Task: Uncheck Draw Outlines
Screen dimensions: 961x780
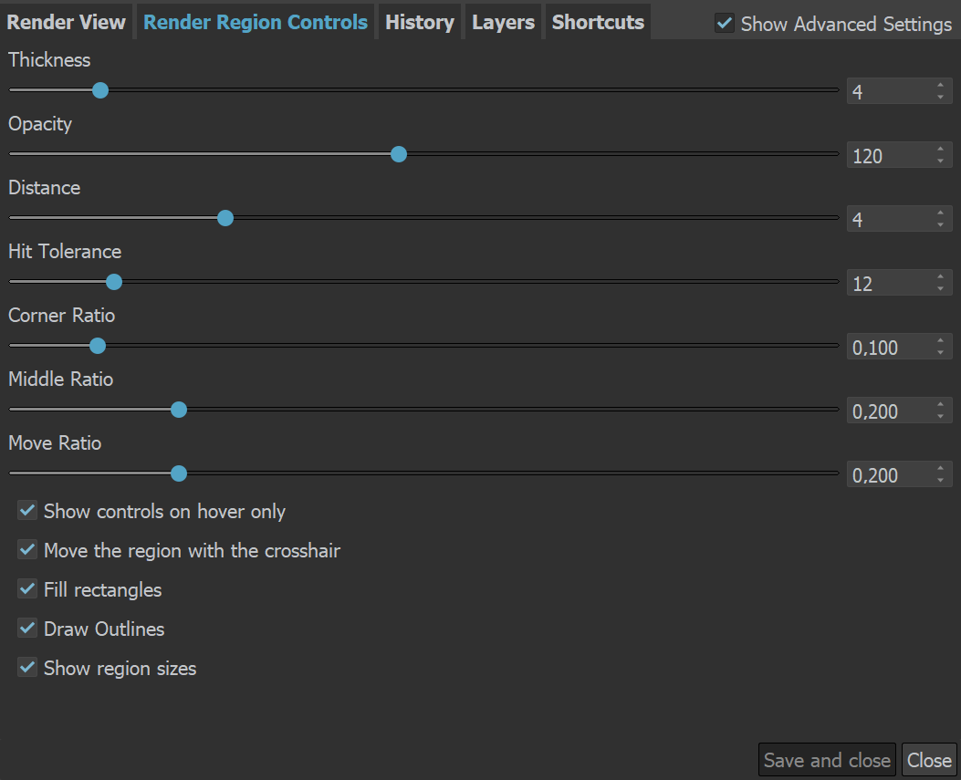Action: (26, 628)
